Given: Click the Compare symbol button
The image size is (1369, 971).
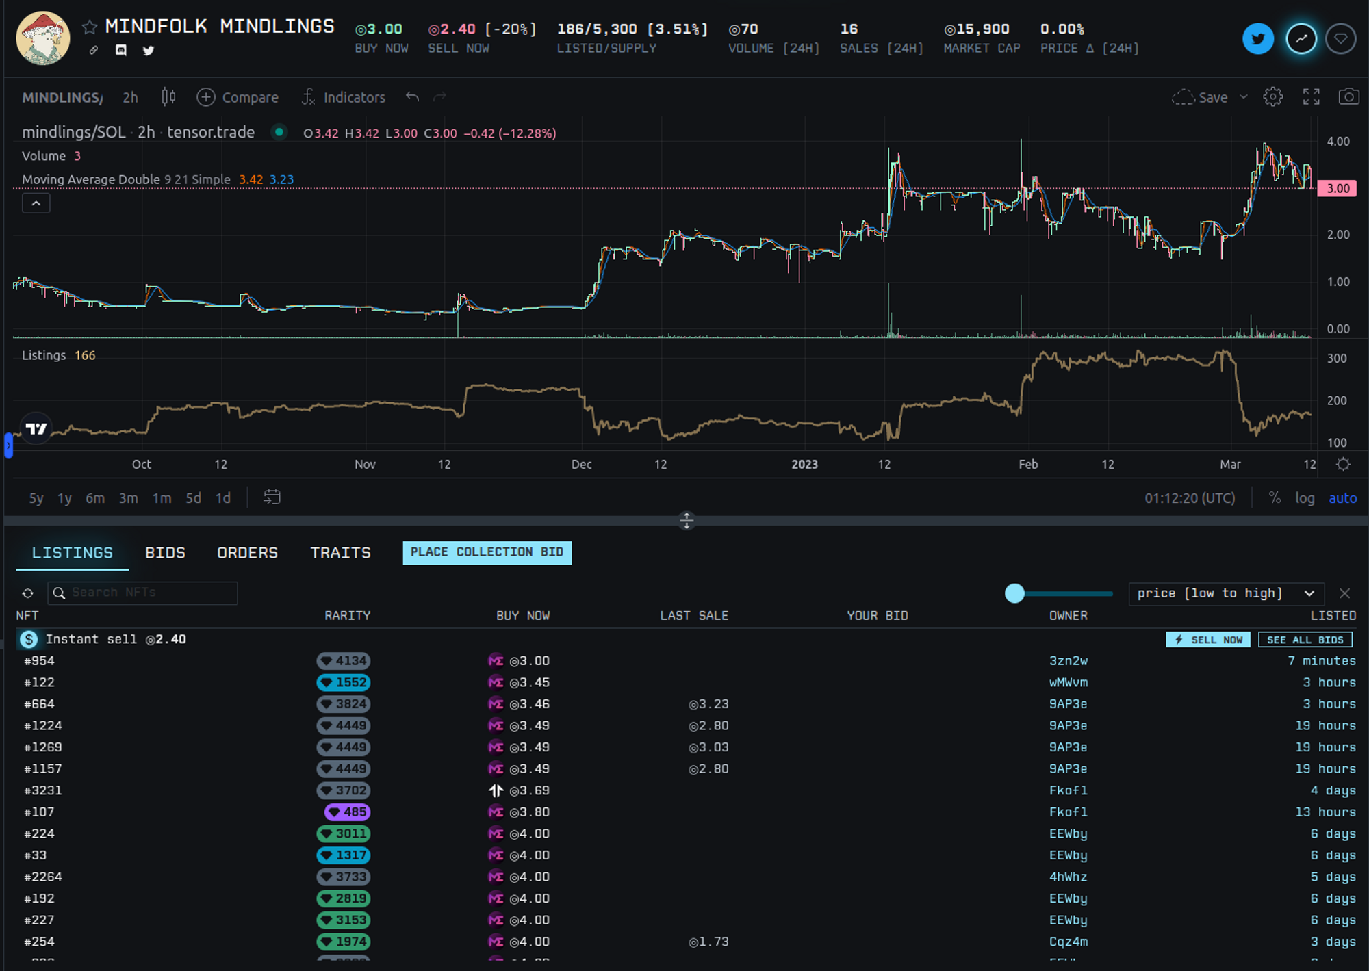Looking at the screenshot, I should [x=238, y=97].
